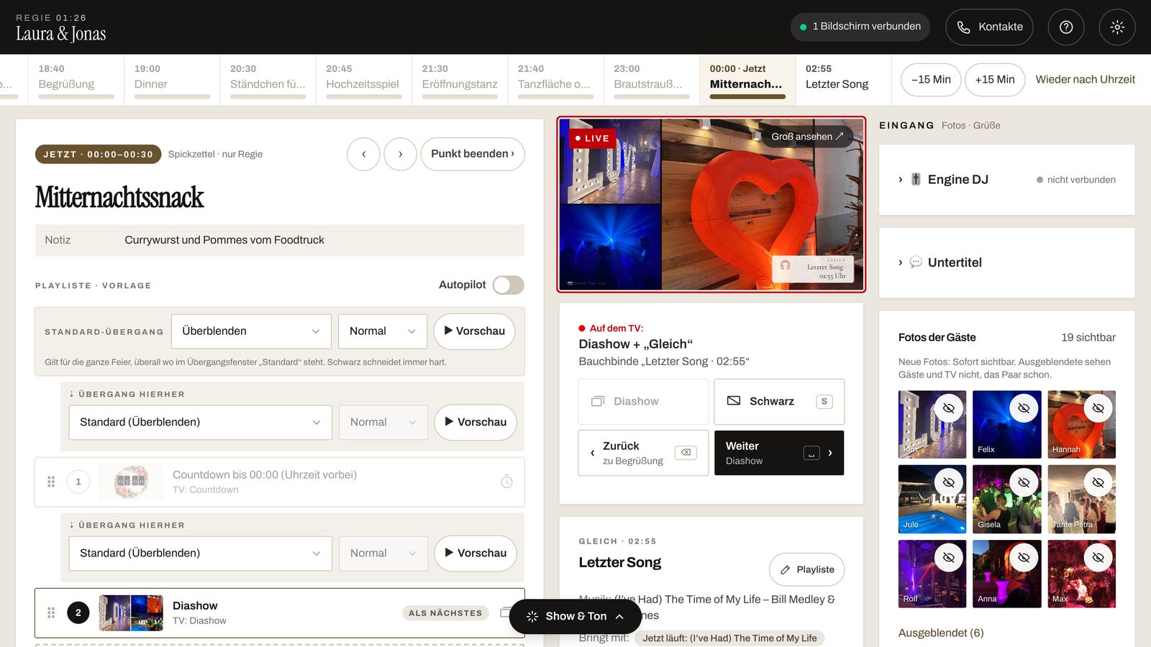Image resolution: width=1151 pixels, height=647 pixels.
Task: Open the Überblenden transition dropdown
Action: (x=251, y=331)
